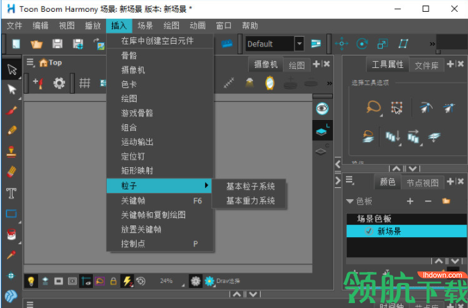Viewport: 468px width, 308px height.
Task: Select the Eraser tool
Action: 11,172
